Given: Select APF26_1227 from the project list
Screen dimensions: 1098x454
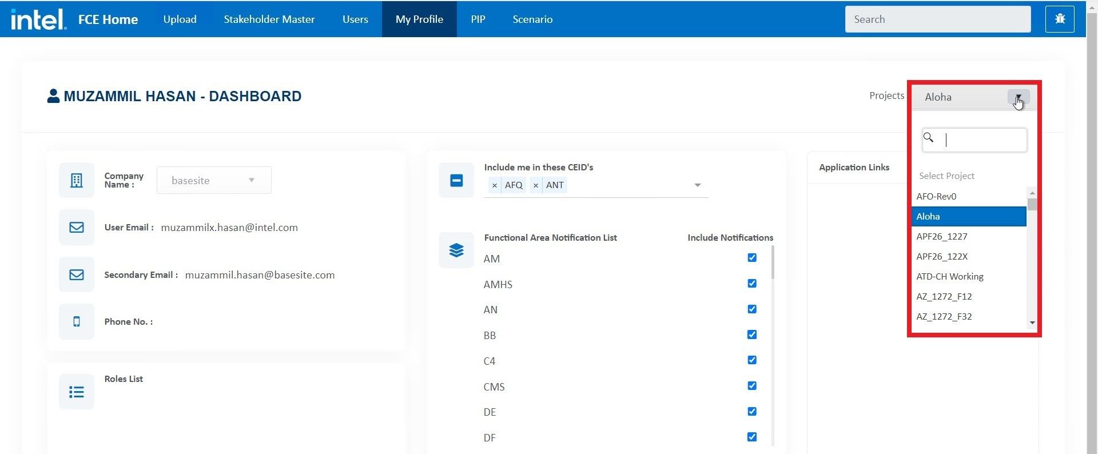Looking at the screenshot, I should pos(941,237).
